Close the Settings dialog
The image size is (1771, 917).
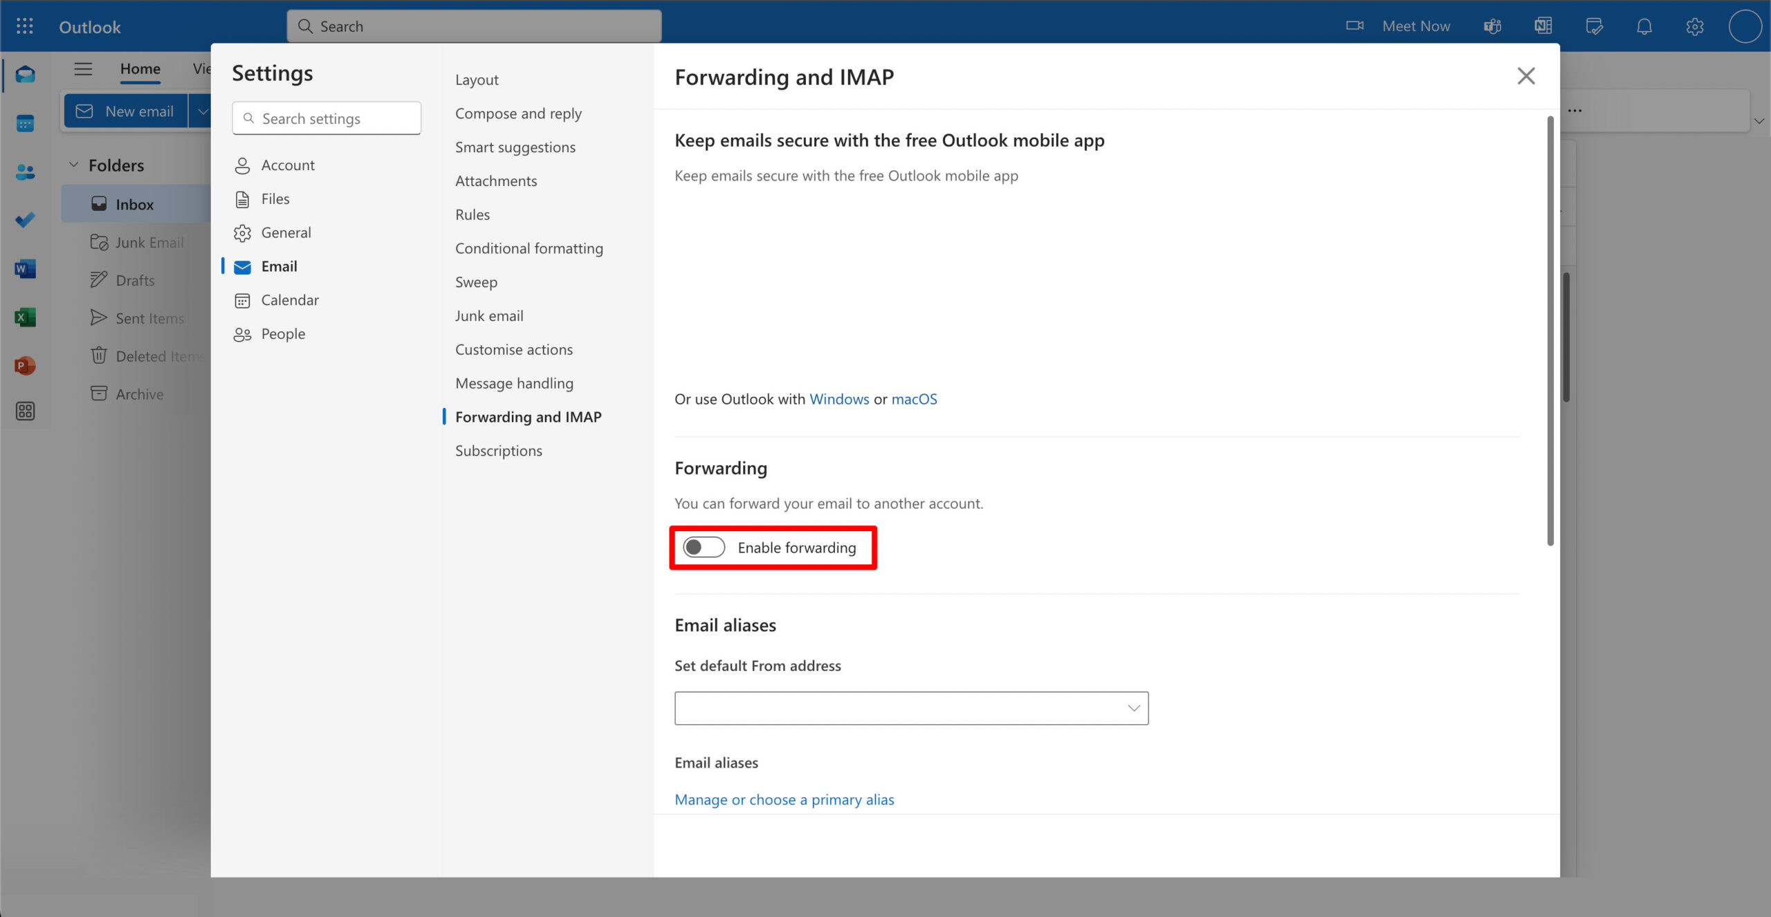pos(1525,75)
